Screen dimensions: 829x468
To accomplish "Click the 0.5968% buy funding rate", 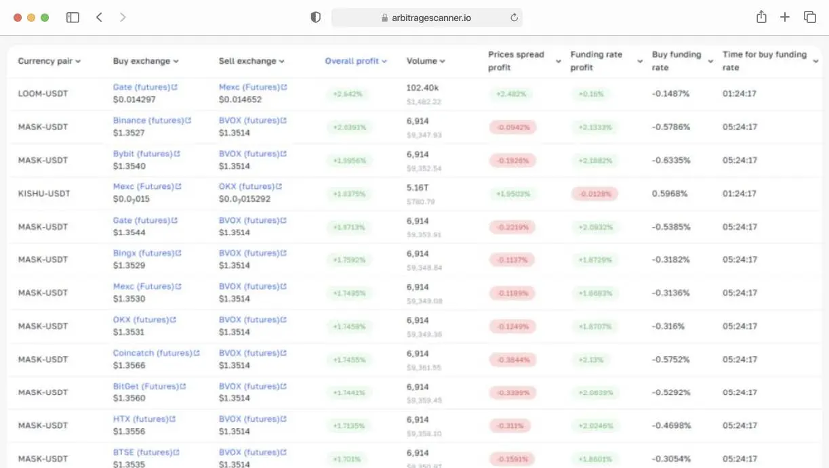I will tap(670, 194).
